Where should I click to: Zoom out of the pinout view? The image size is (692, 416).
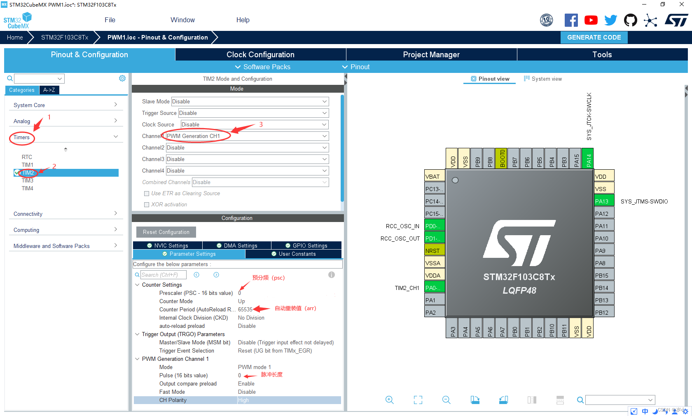click(x=447, y=400)
